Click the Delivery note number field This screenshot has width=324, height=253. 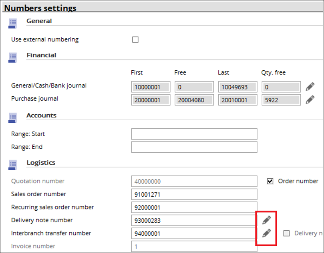click(194, 220)
